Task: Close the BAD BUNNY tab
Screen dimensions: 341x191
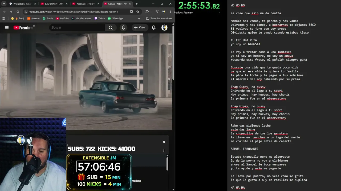Action: 67,4
